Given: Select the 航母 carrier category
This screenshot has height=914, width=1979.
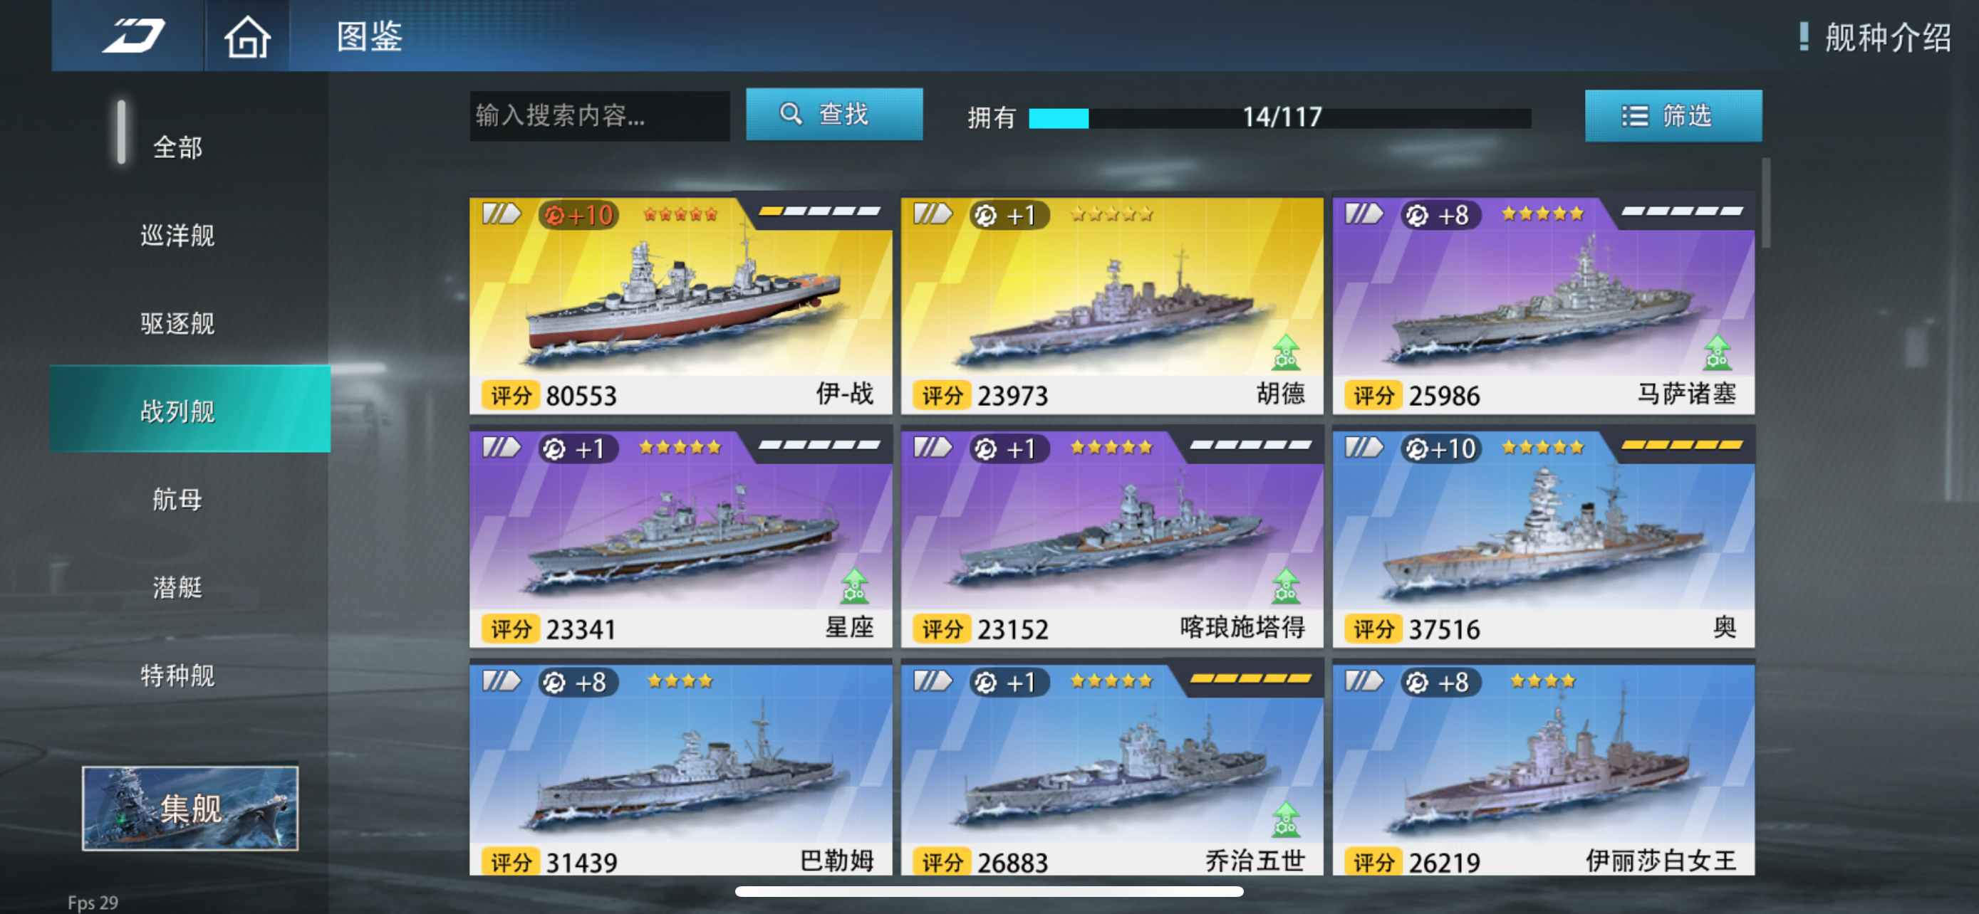Looking at the screenshot, I should click(x=178, y=500).
